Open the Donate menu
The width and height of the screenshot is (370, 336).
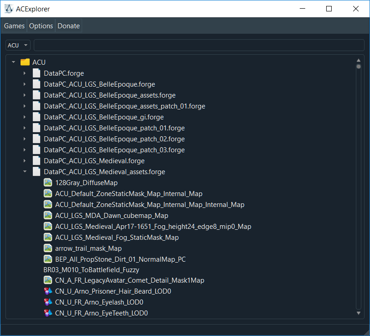click(x=68, y=26)
